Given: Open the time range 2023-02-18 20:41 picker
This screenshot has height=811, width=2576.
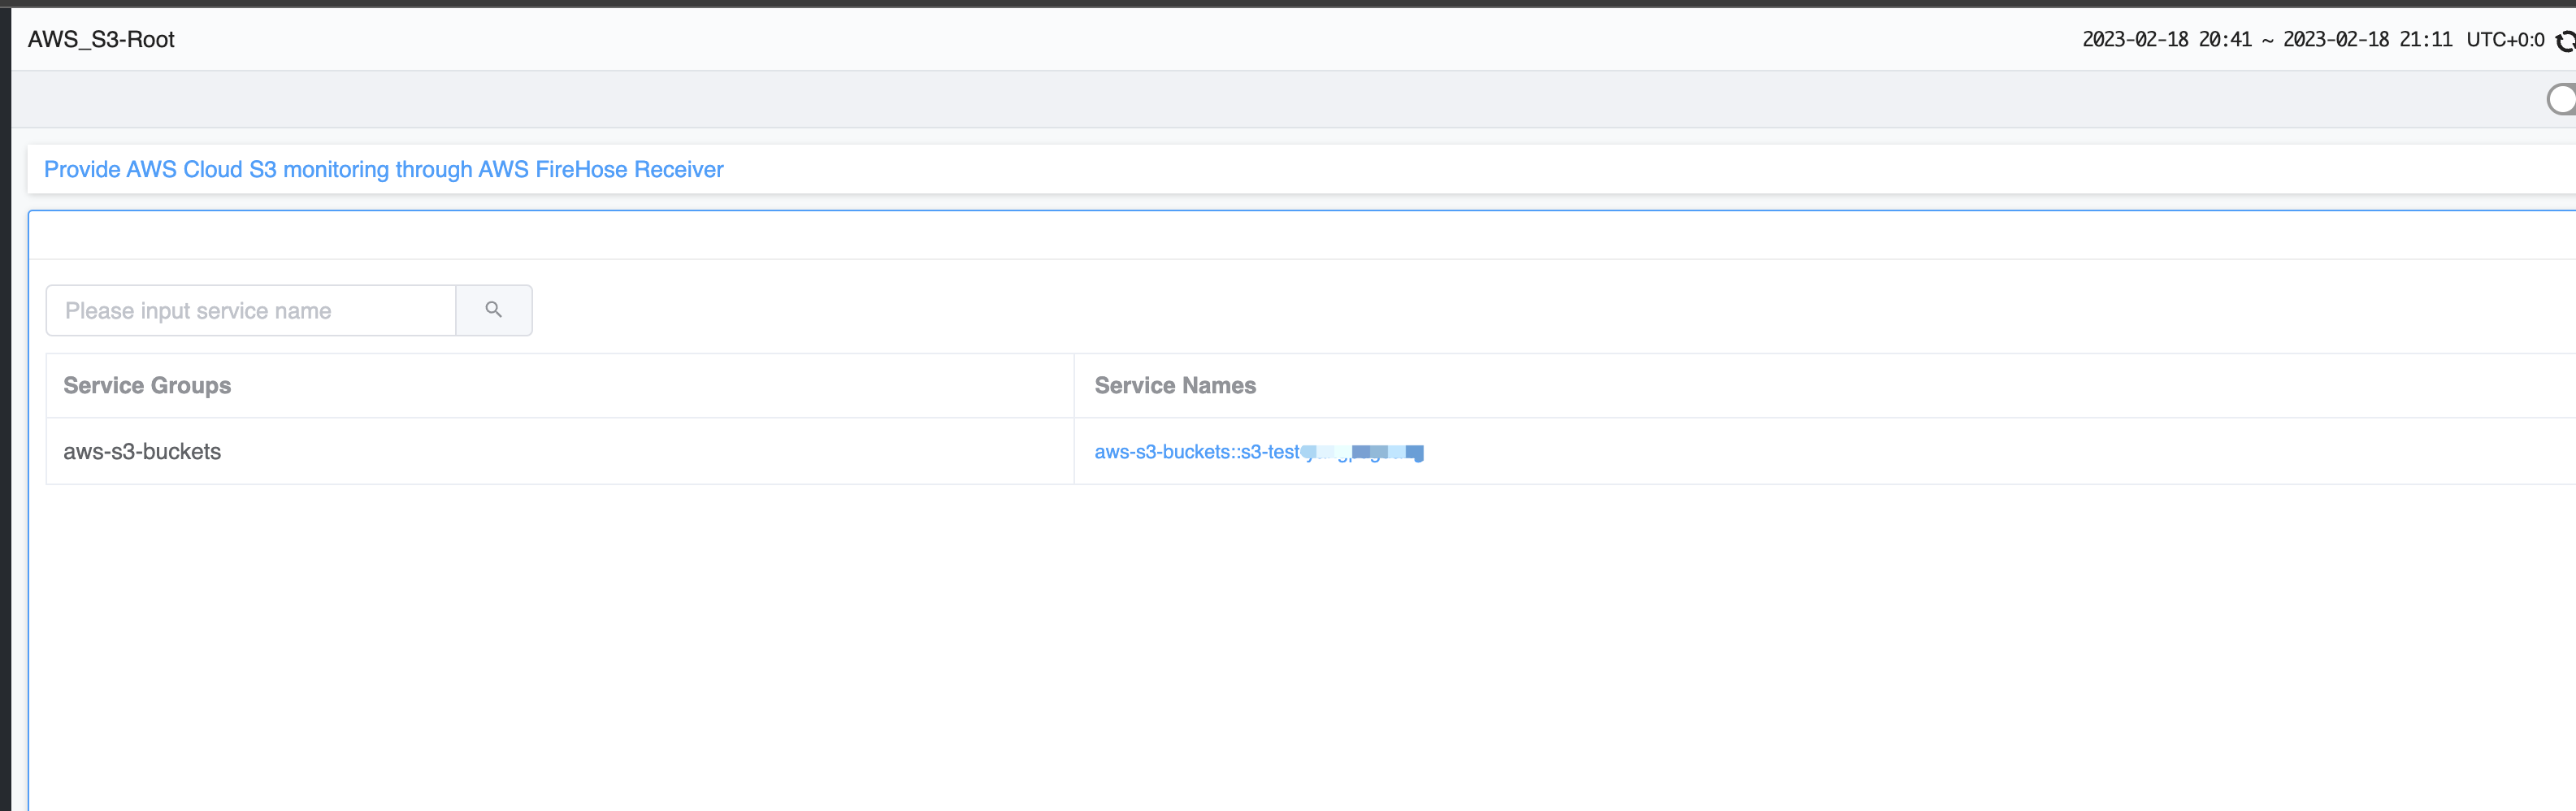Looking at the screenshot, I should pos(2267,39).
